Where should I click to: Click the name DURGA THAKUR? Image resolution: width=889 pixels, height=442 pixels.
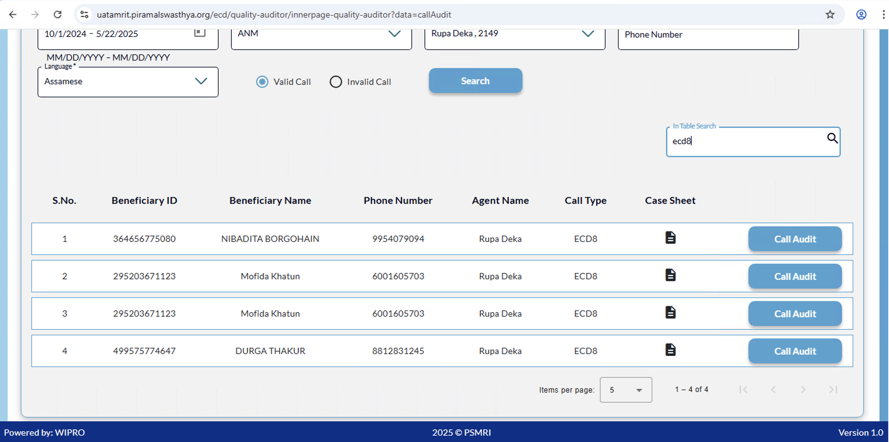tap(270, 351)
